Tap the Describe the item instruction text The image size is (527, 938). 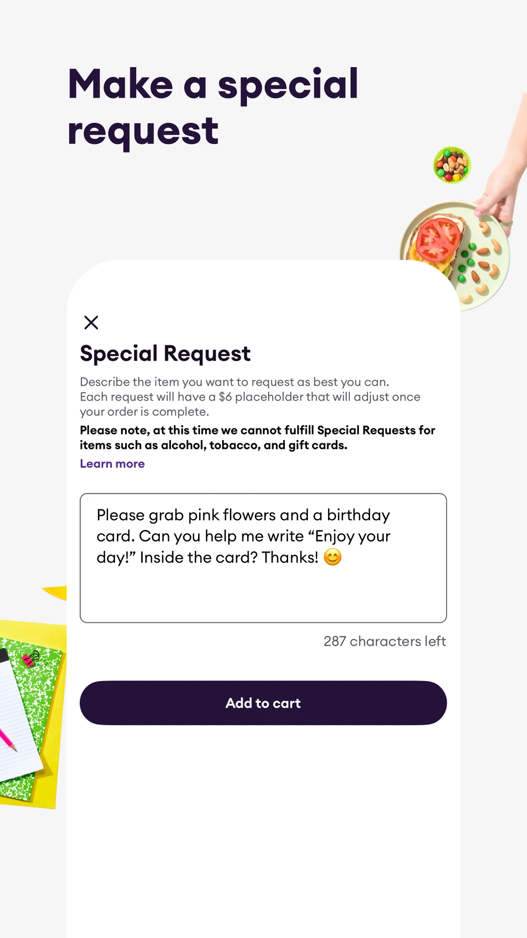pos(250,397)
